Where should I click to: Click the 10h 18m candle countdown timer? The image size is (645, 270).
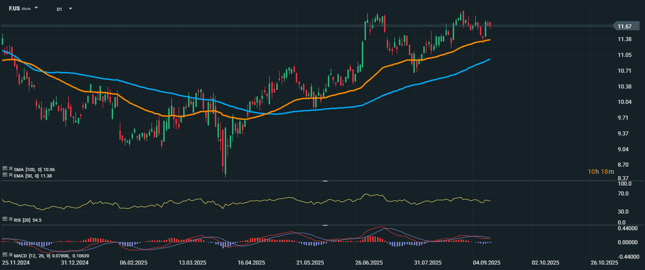pyautogui.click(x=601, y=172)
